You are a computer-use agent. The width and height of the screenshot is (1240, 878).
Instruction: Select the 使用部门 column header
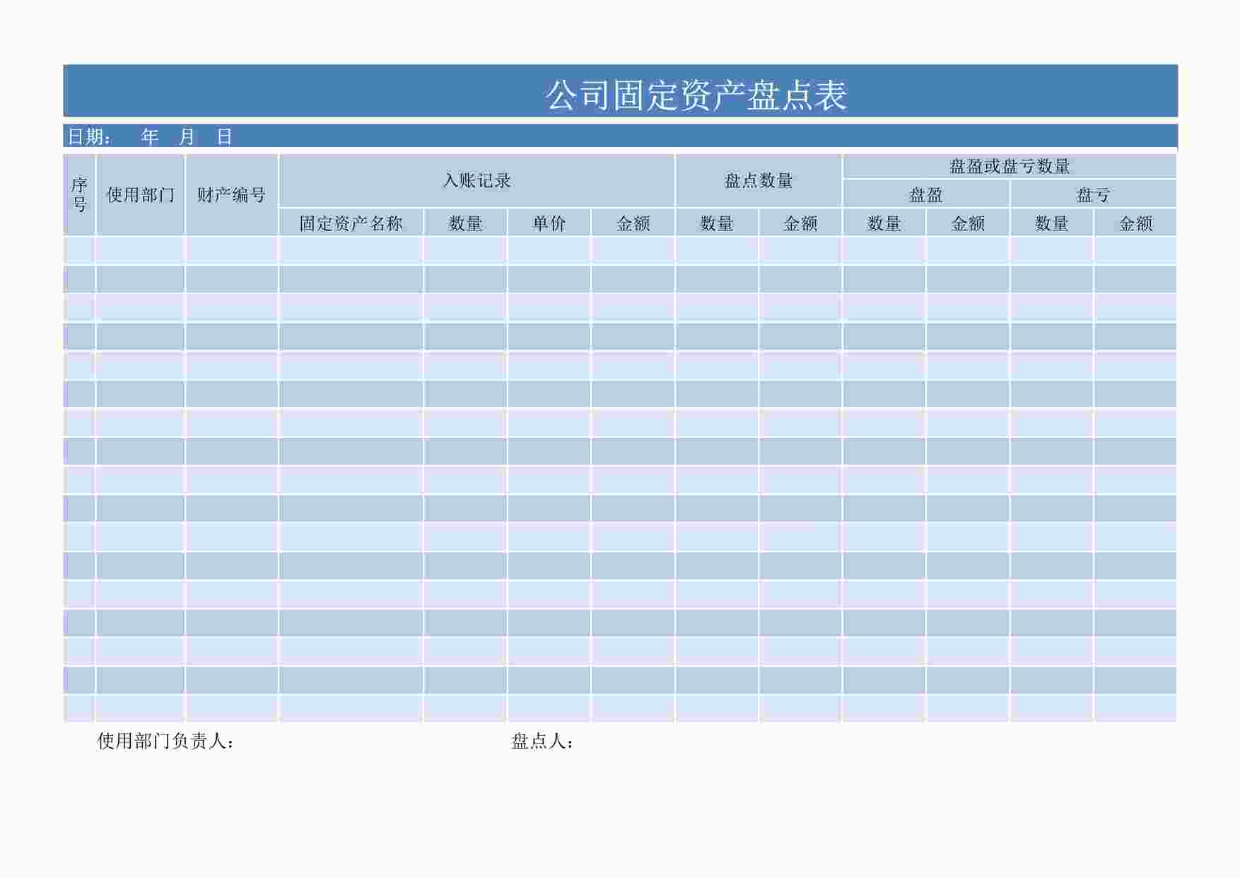click(x=140, y=194)
